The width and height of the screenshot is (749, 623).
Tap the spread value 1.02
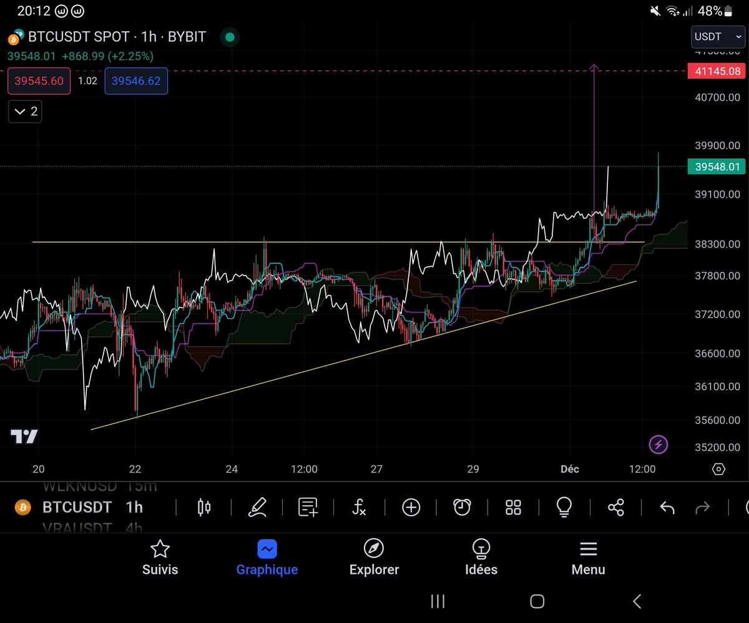(x=87, y=81)
